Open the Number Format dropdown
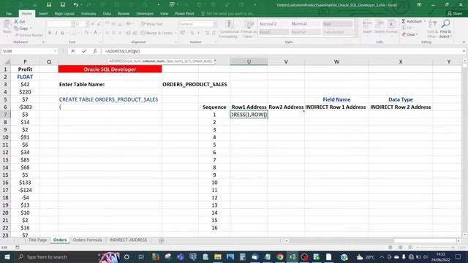 pos(214,24)
